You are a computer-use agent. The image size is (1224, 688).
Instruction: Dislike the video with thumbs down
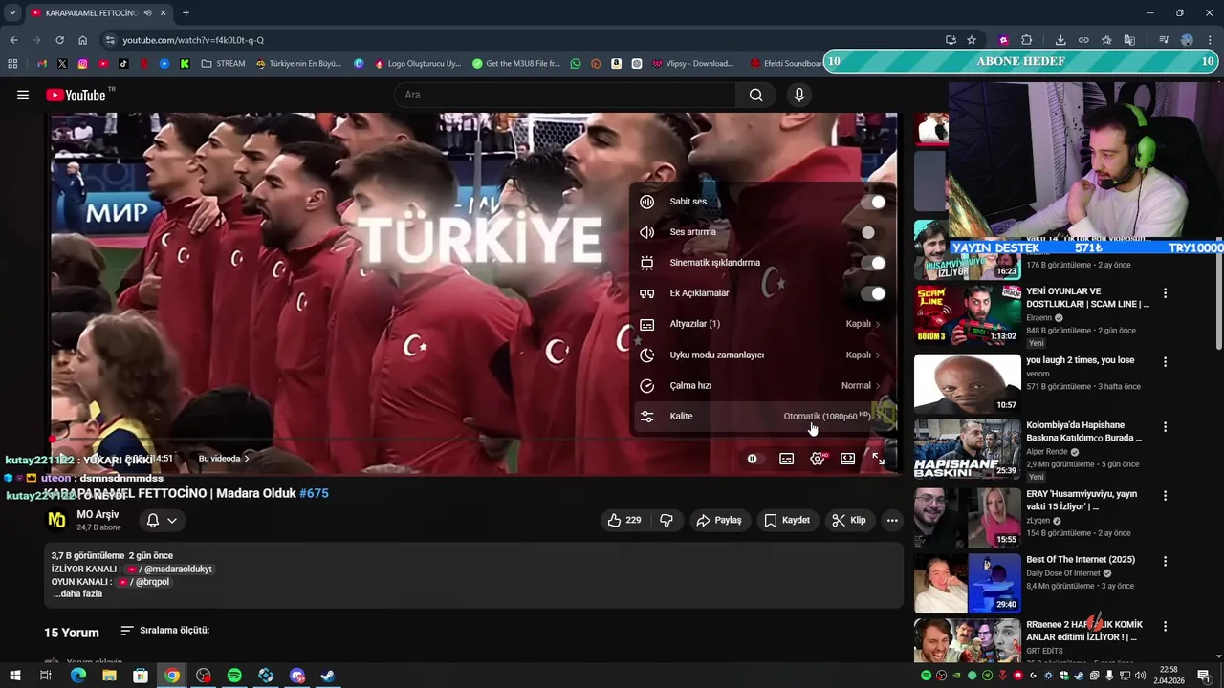point(667,520)
